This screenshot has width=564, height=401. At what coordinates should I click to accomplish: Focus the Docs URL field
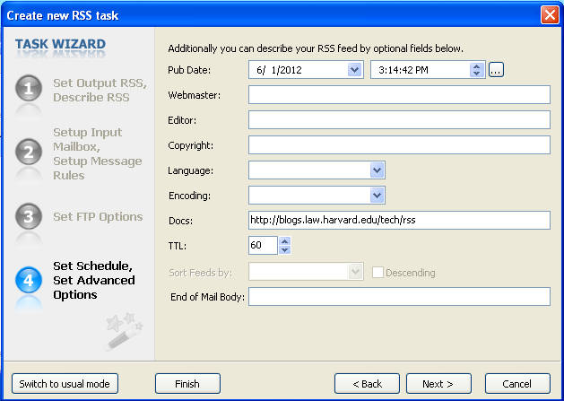pyautogui.click(x=399, y=221)
